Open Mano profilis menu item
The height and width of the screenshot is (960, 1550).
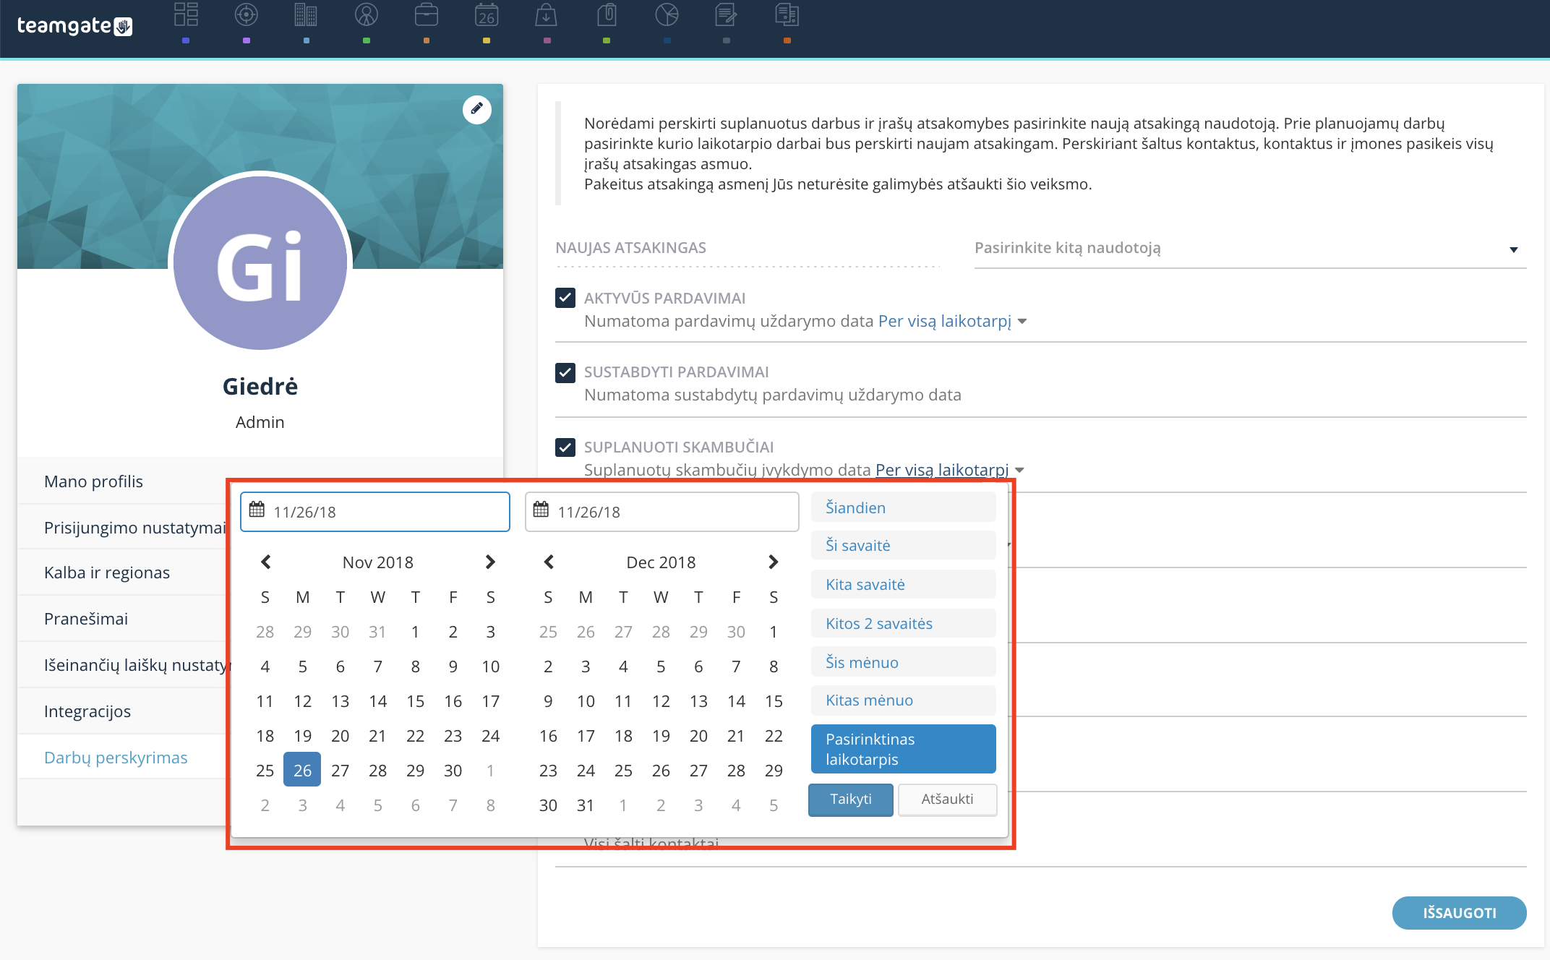93,481
